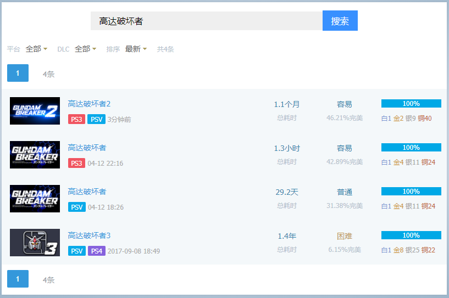Click the 1.1个月 total time value
The image size is (449, 298).
pos(287,104)
